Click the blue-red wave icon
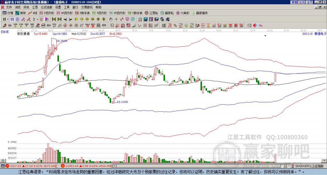The width and height of the screenshot is (327, 175). tap(261, 26)
